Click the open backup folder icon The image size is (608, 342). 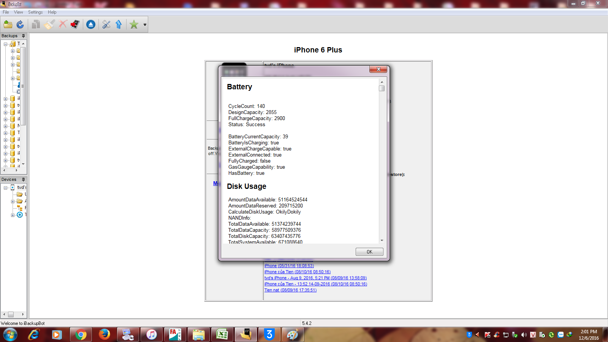coord(8,25)
